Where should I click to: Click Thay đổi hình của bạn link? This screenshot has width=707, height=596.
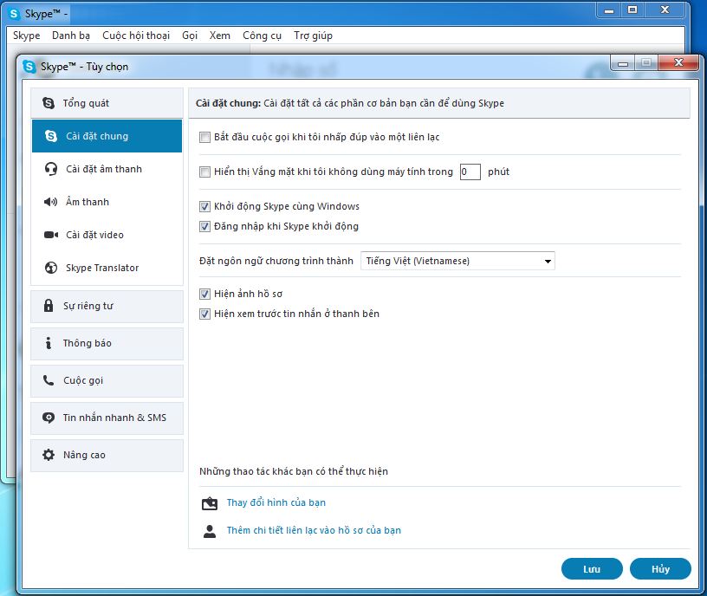pyautogui.click(x=276, y=502)
